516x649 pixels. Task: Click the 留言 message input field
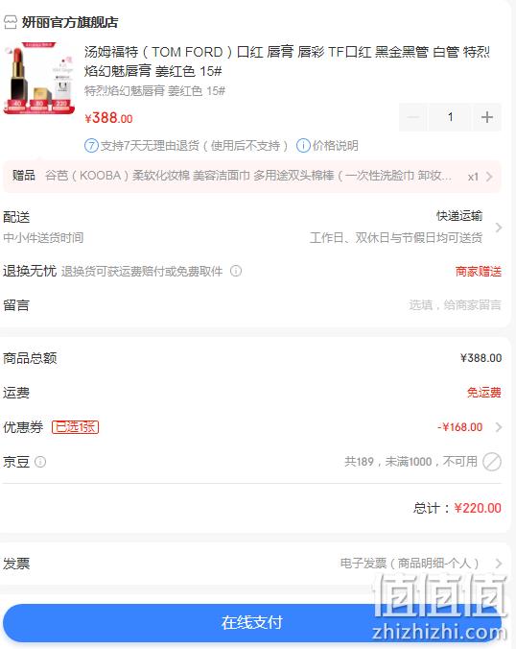coord(455,305)
